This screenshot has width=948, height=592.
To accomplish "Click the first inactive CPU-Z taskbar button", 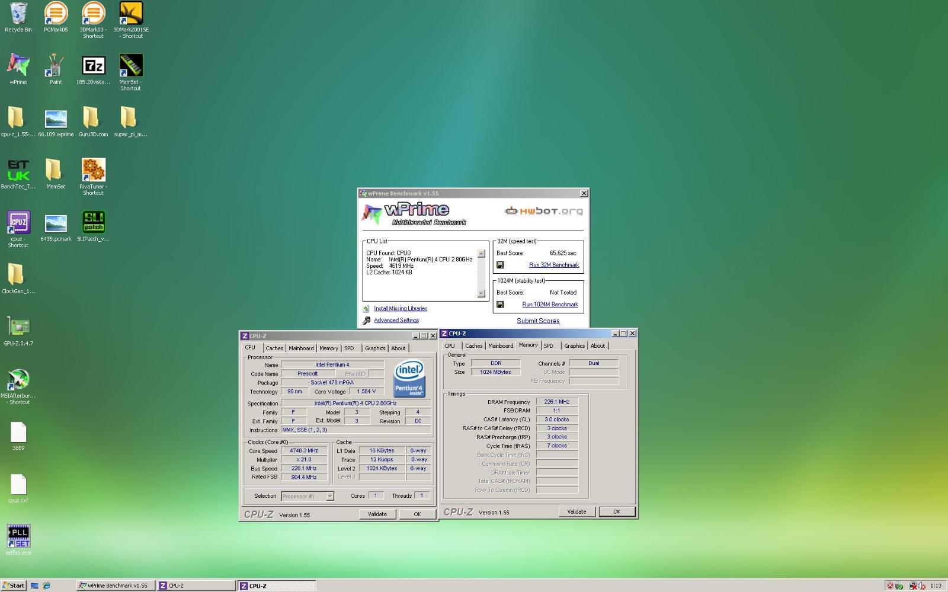I will point(197,585).
